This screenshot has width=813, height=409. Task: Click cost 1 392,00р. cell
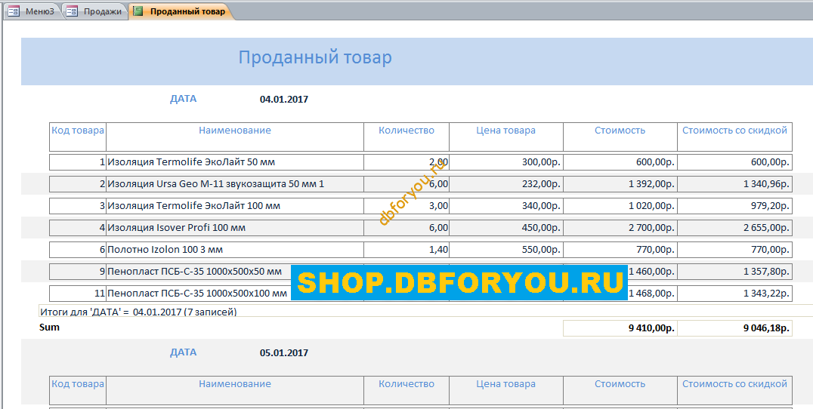[x=620, y=184]
